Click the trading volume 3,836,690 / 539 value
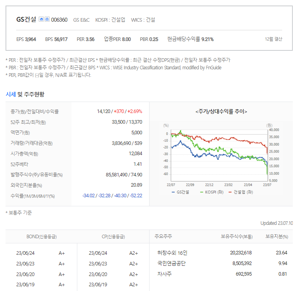 point(127,143)
